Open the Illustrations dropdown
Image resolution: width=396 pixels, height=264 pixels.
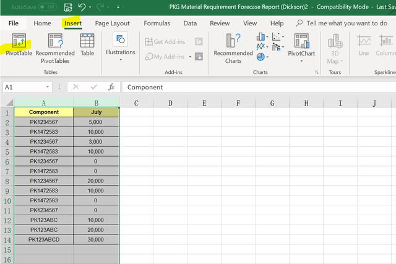point(120,47)
